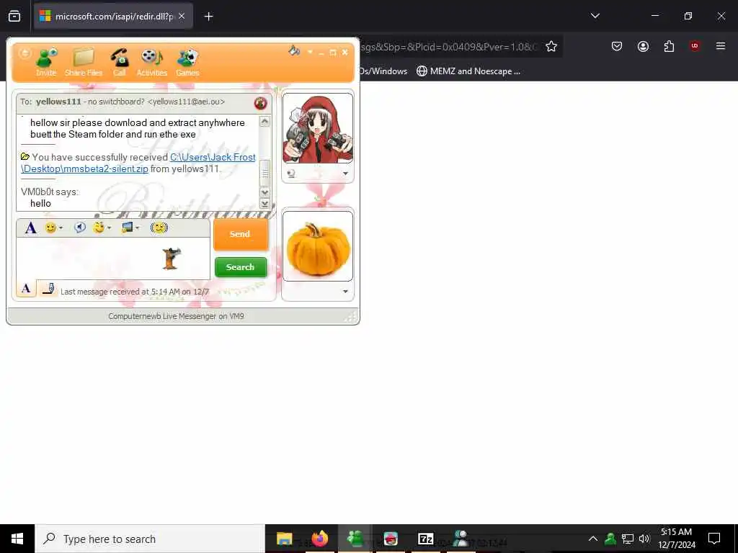Open the Firefox tab list dropdown
This screenshot has height=553, width=738.
point(595,16)
